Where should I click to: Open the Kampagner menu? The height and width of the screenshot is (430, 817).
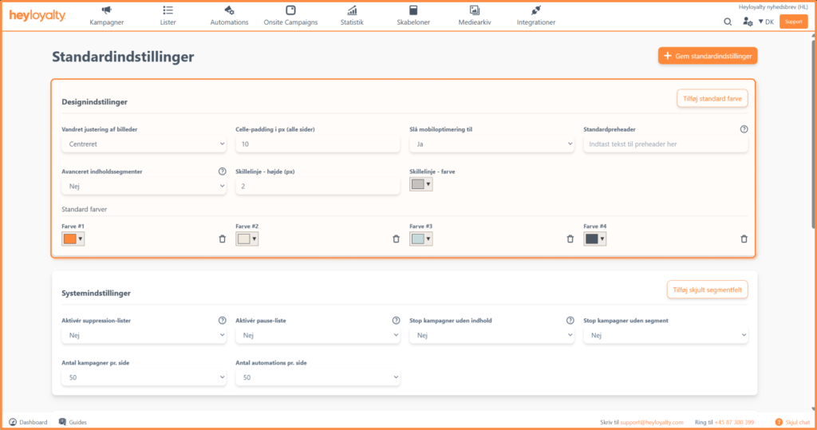coord(107,16)
